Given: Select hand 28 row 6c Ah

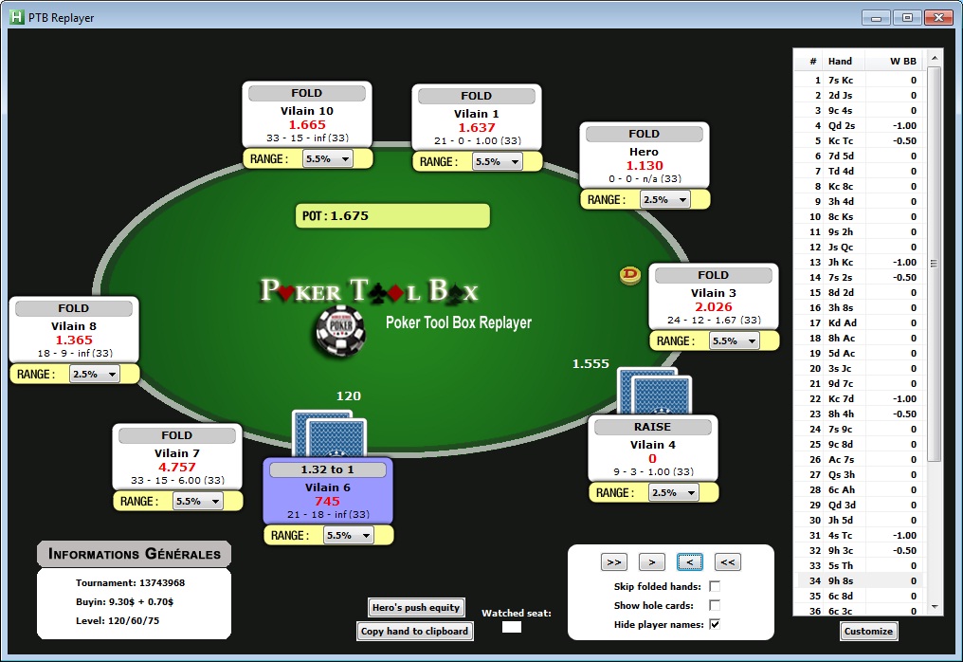Looking at the screenshot, I should click(860, 489).
